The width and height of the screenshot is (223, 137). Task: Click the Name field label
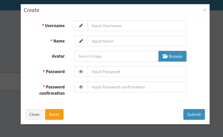point(59,41)
